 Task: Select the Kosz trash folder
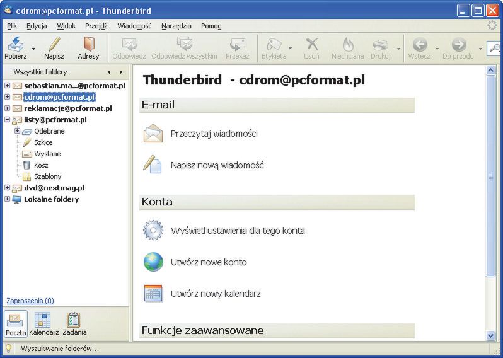(x=41, y=165)
